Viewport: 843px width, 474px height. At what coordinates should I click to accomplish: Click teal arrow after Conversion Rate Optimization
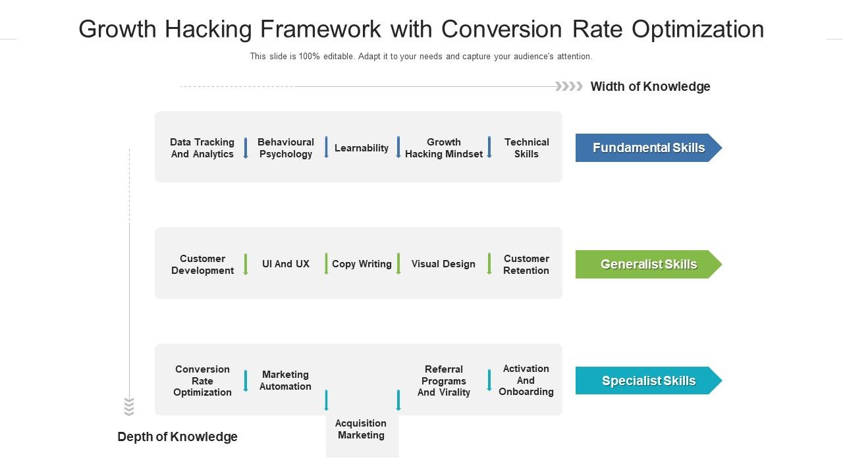pyautogui.click(x=246, y=381)
